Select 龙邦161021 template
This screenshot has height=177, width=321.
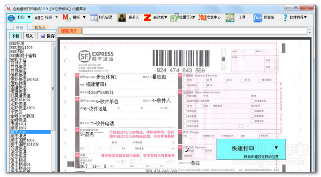click(x=20, y=100)
